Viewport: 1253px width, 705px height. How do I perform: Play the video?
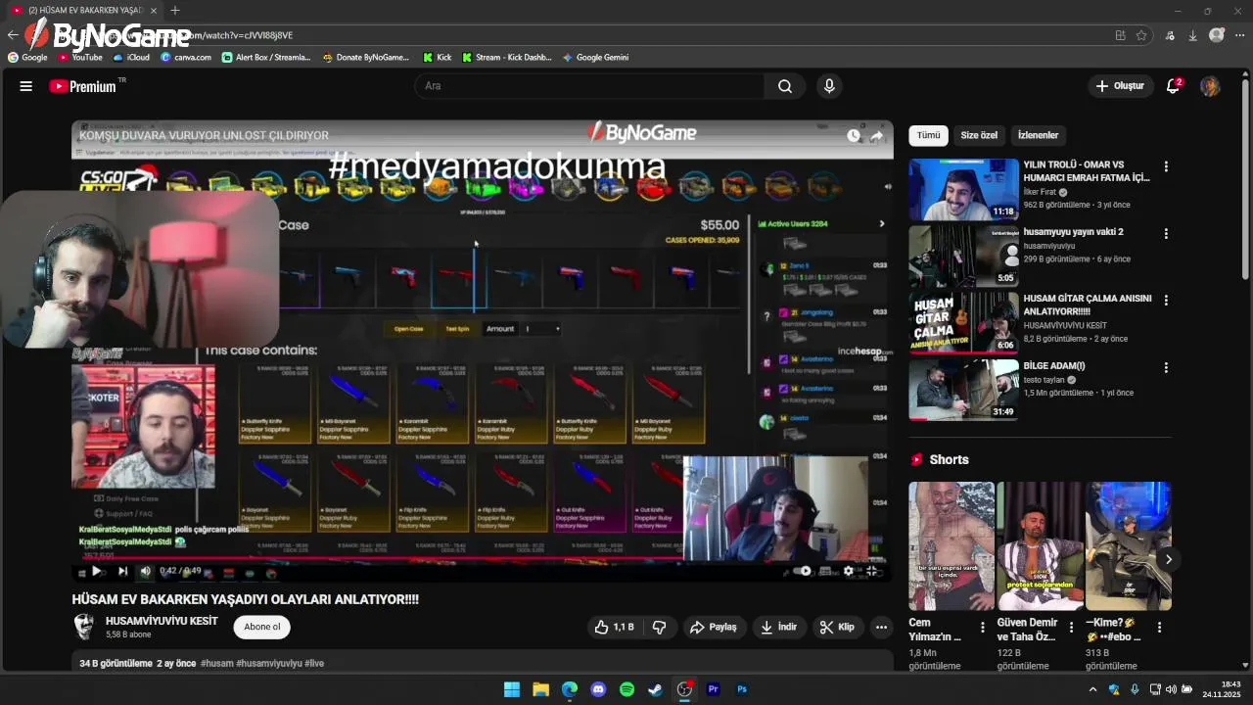pos(96,571)
